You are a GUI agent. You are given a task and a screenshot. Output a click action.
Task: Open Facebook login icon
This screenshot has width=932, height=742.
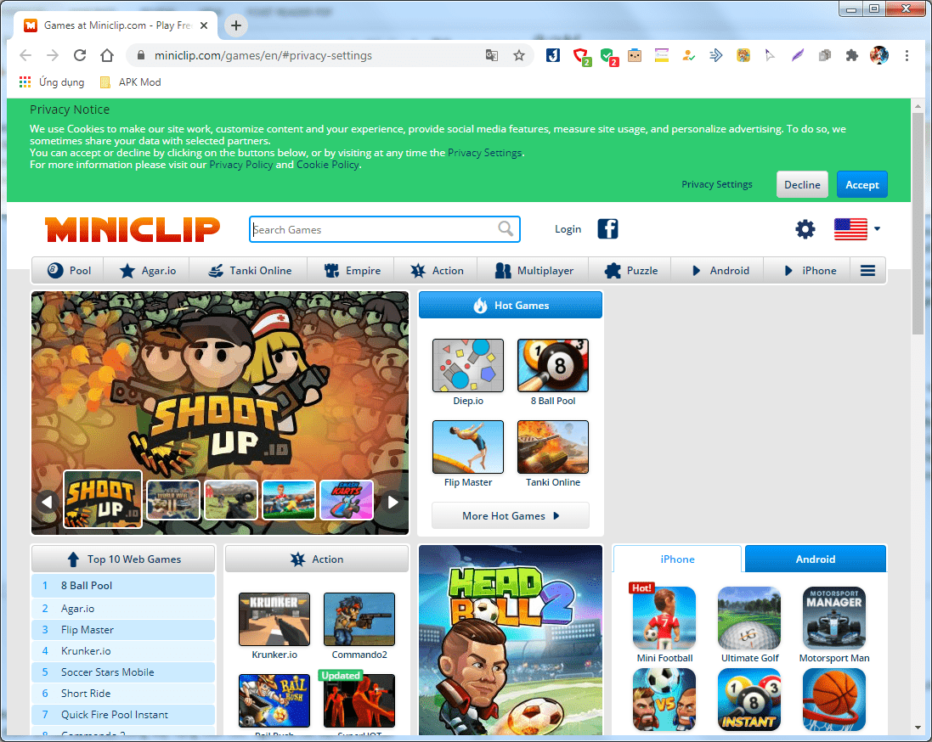click(607, 228)
